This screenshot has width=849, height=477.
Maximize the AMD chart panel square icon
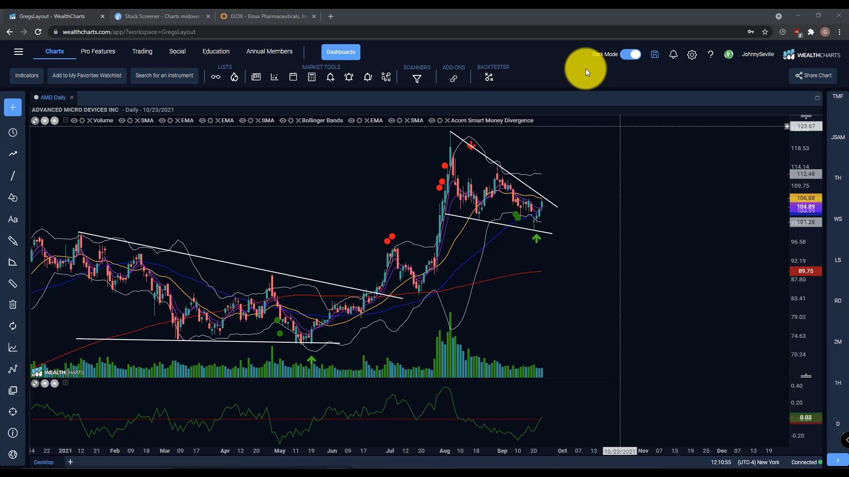tap(817, 98)
